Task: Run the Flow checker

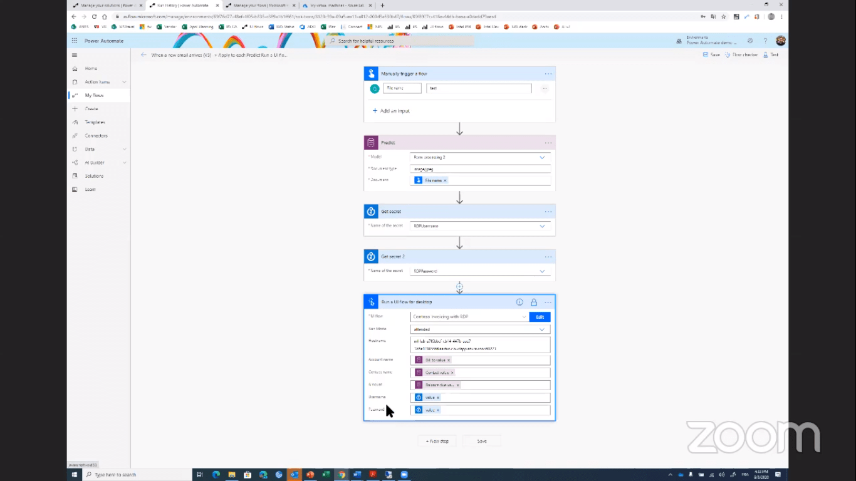Action: (741, 55)
